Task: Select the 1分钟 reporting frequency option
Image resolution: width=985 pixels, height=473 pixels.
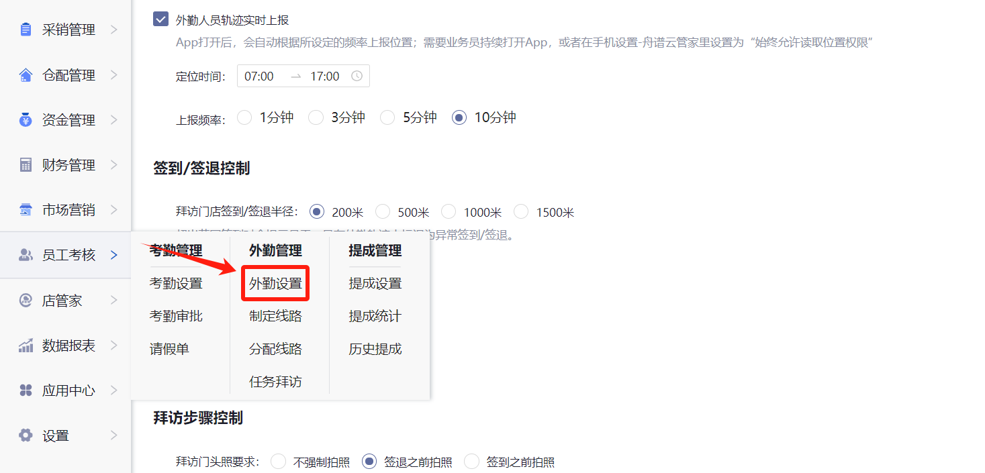Action: pos(245,117)
